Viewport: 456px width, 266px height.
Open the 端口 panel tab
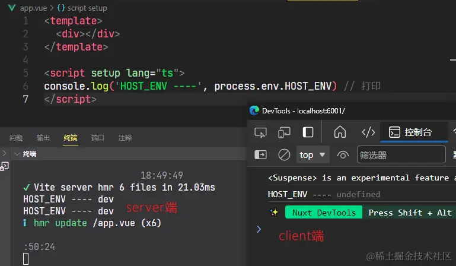[97, 138]
